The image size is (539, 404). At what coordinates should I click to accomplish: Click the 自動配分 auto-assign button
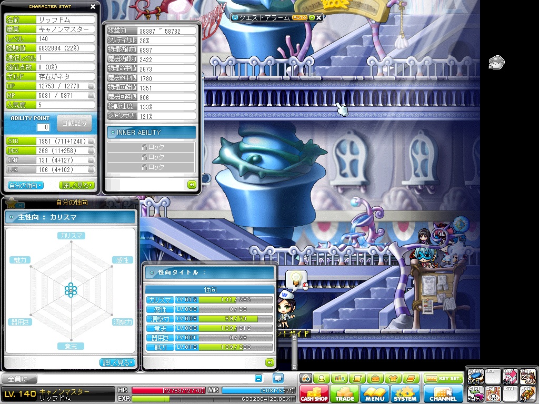pos(74,123)
